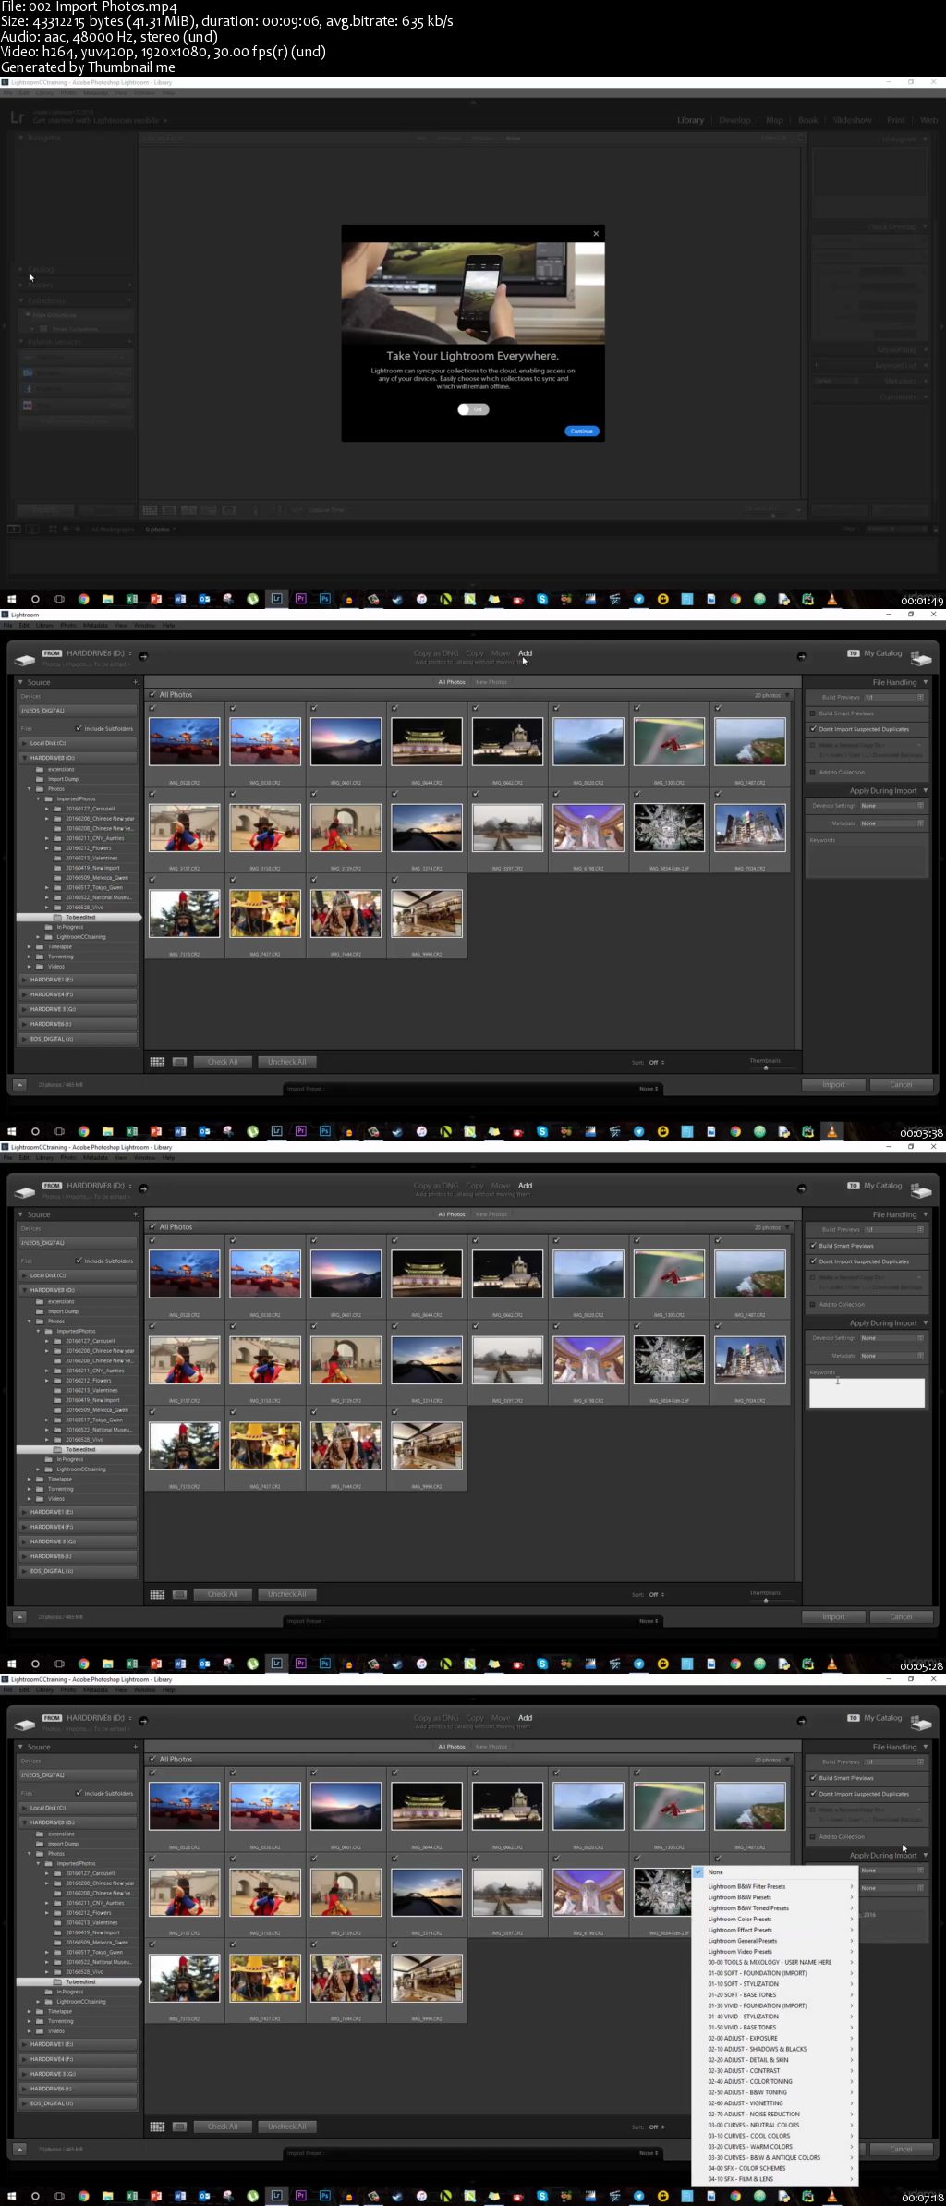
Task: Select the red-bird photo thumbnail in 00:03:38 frame
Action: tap(668, 741)
